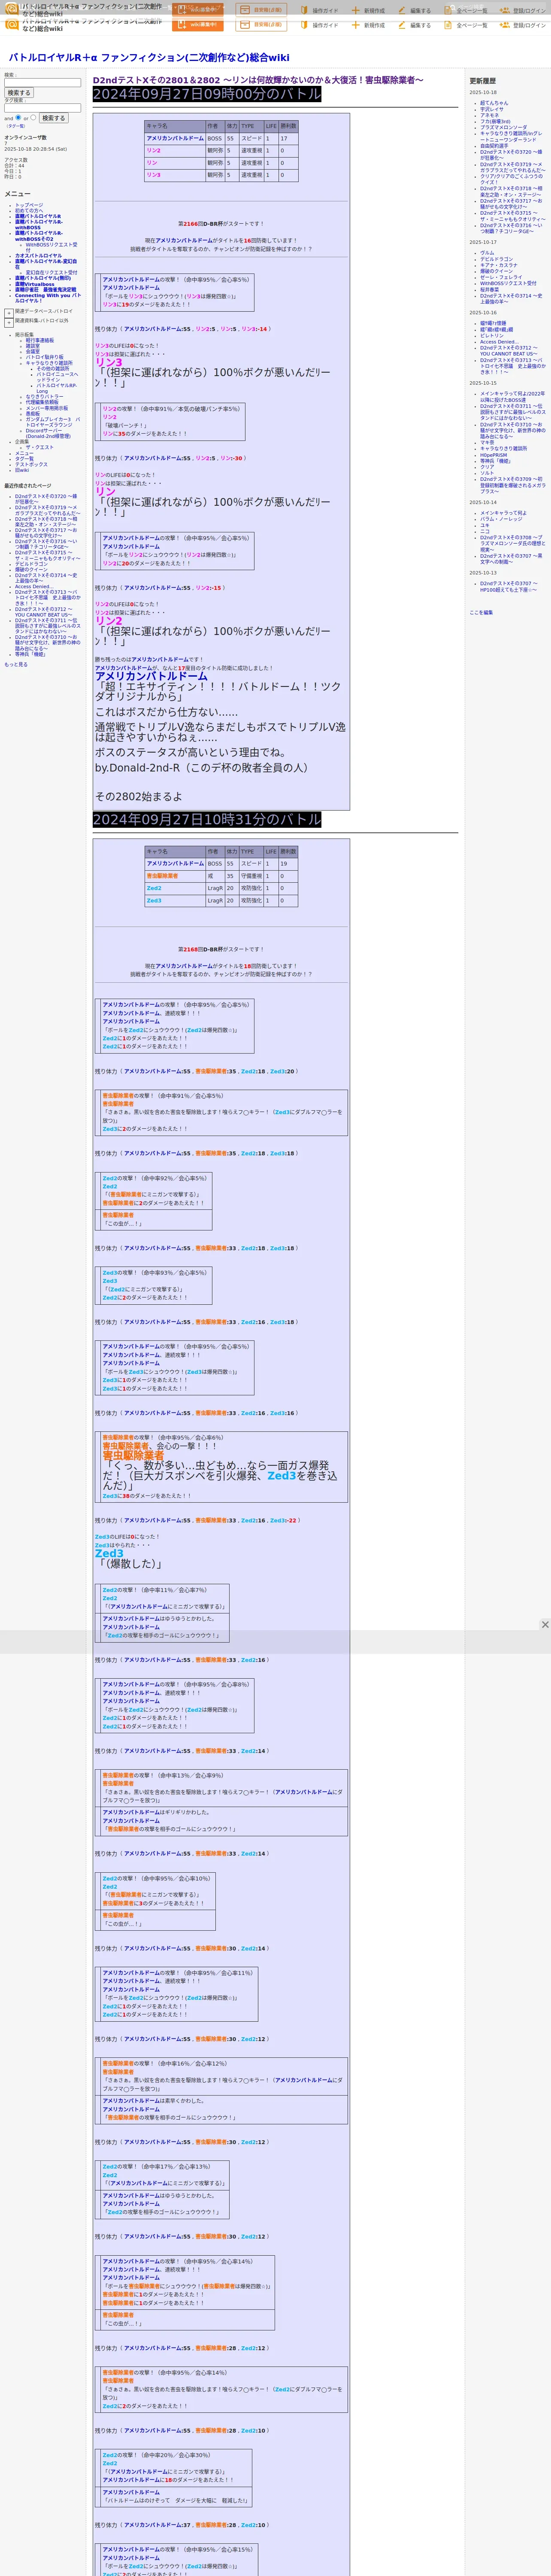551x2576 pixels.
Task: Focus the 検索 keyword input field
Action: click(42, 83)
